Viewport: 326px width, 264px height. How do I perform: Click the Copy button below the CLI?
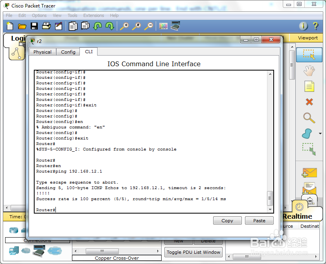(227, 220)
